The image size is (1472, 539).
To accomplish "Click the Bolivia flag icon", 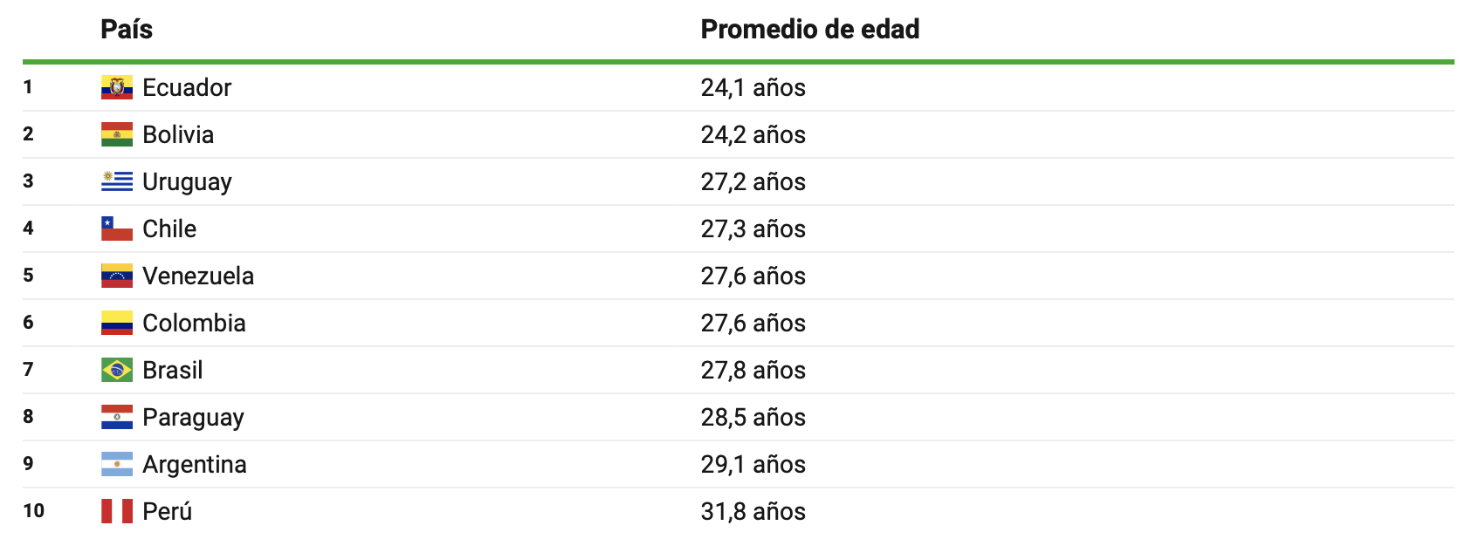I will pyautogui.click(x=117, y=134).
